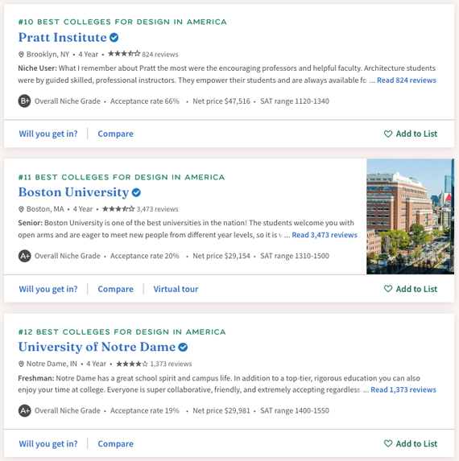
Task: Click the Brooklyn, NY location pin icon
Action: (x=21, y=55)
